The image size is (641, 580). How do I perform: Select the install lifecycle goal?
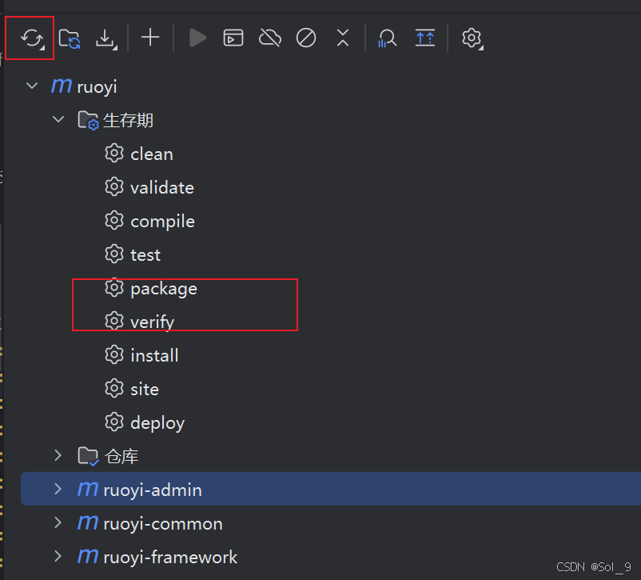coord(154,354)
